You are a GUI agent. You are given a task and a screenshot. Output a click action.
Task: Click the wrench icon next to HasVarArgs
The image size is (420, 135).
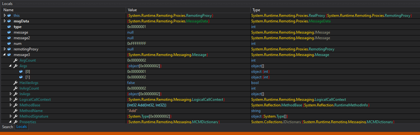click(15, 83)
